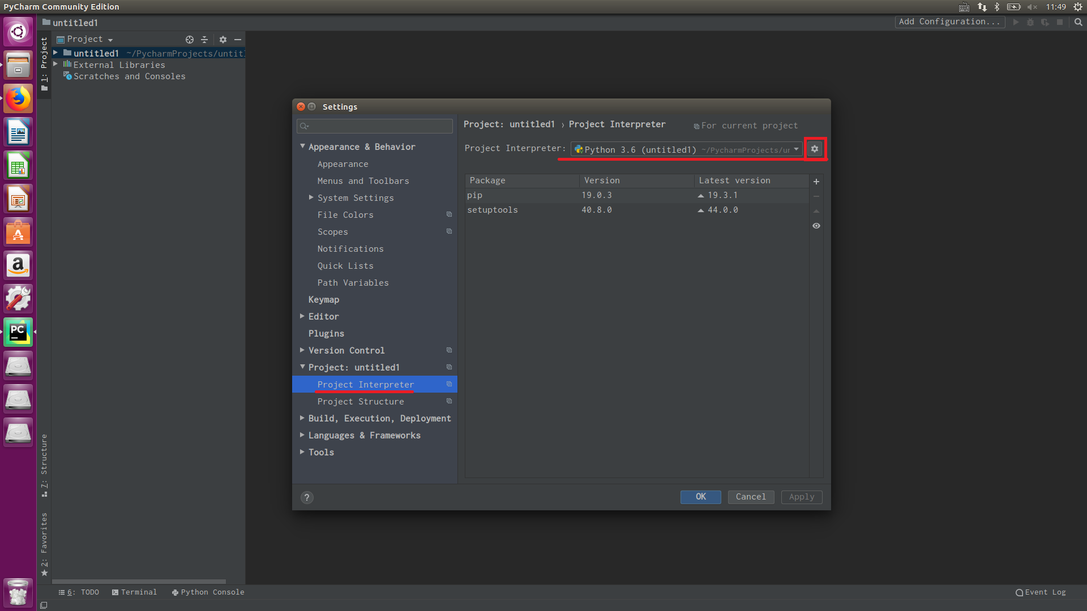
Task: Click the interpreter settings gear icon
Action: (x=815, y=149)
